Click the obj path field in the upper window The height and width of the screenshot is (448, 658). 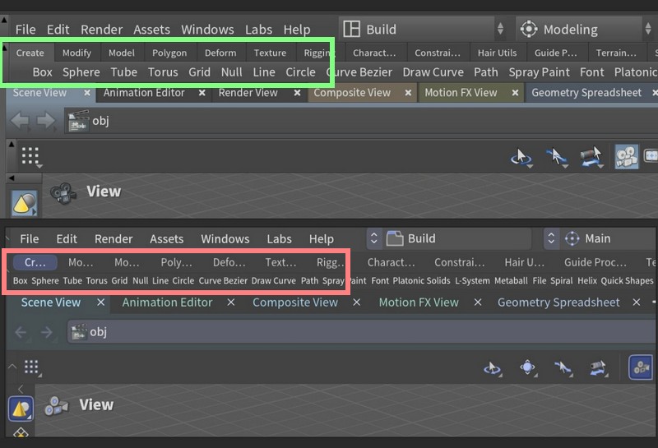tap(361, 121)
